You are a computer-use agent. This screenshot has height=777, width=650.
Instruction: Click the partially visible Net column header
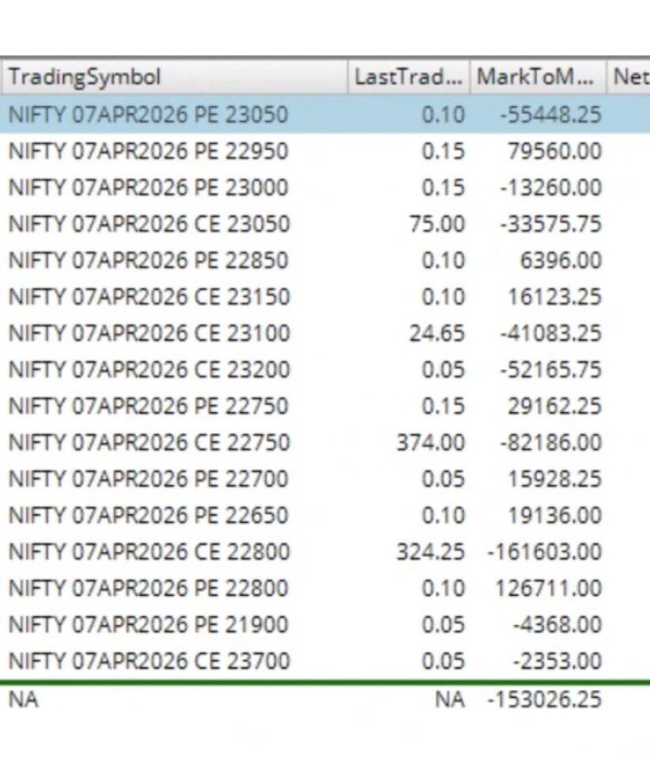pos(629,78)
